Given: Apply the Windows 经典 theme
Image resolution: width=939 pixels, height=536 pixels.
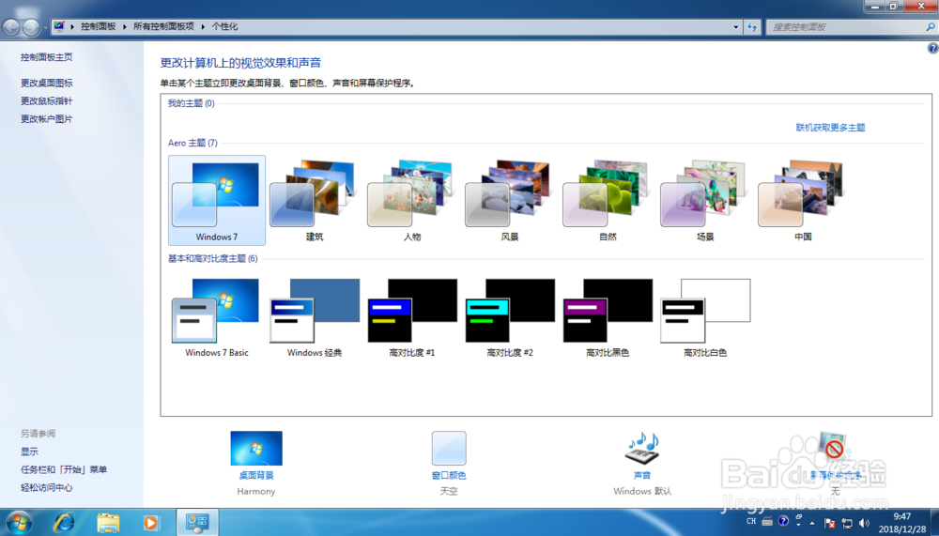Looking at the screenshot, I should [315, 317].
